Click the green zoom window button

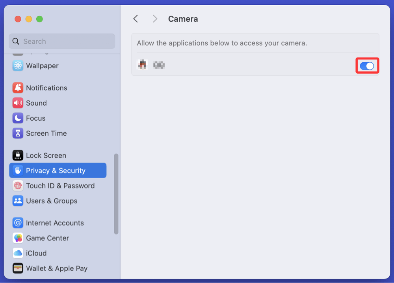(39, 19)
